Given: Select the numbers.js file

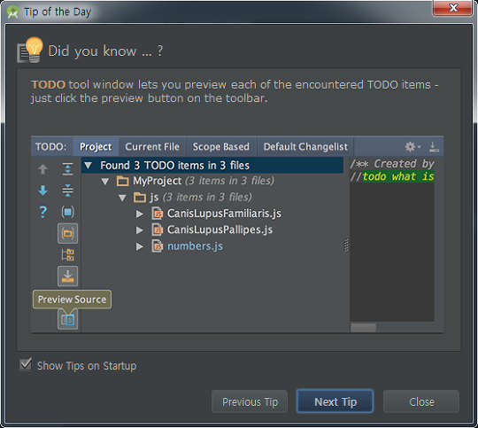Looking at the screenshot, I should pos(195,246).
